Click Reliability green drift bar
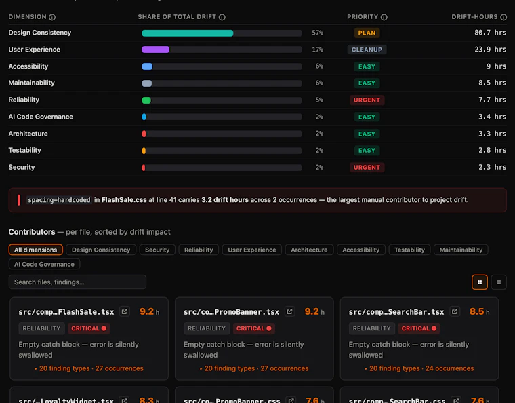Viewport: 515px width, 403px height. pyautogui.click(x=146, y=100)
